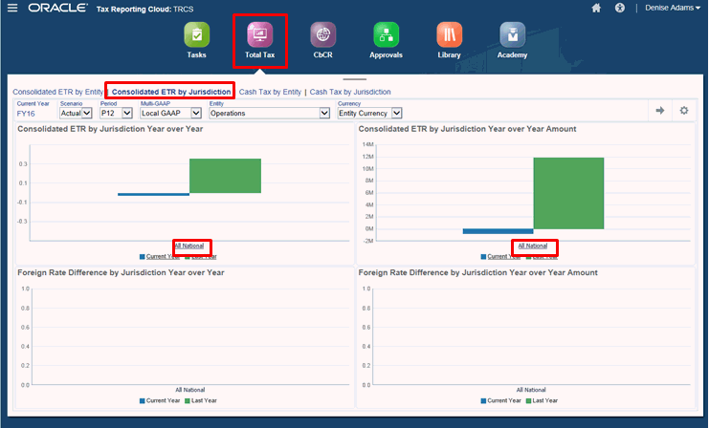
Task: Click Last Year legend in ETR Year over Year chart
Action: (201, 256)
